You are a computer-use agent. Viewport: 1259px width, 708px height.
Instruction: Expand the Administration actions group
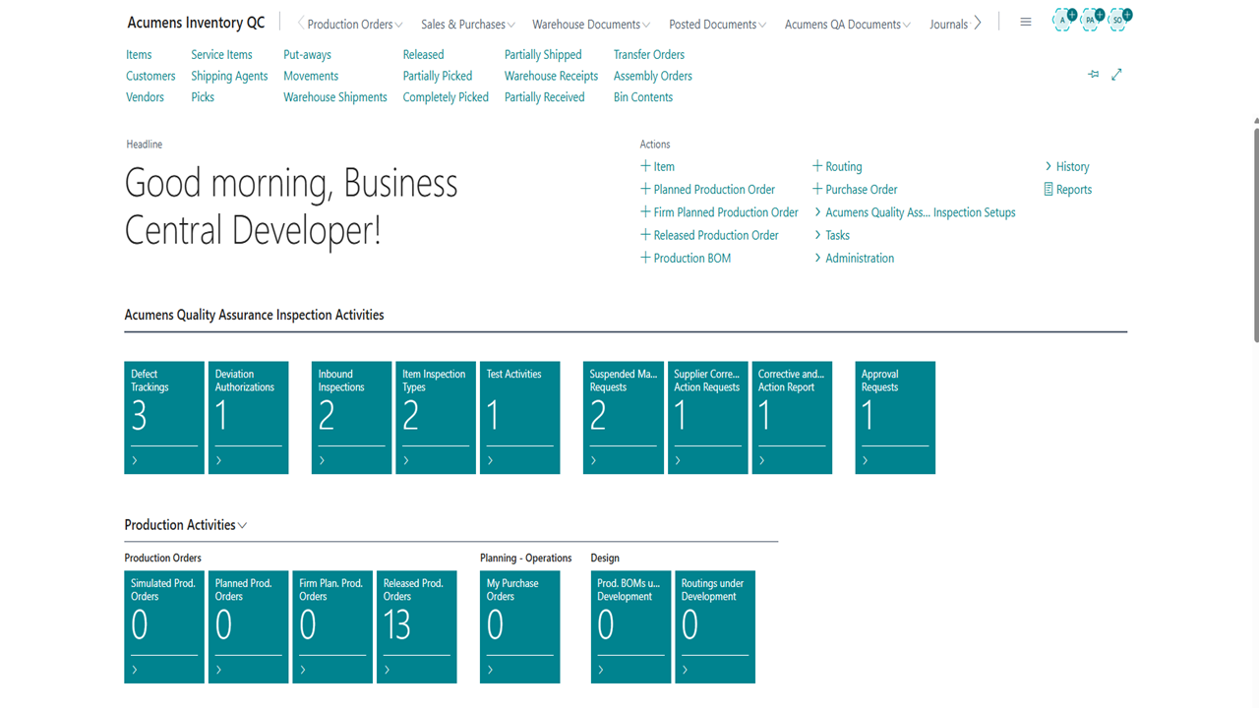point(854,258)
